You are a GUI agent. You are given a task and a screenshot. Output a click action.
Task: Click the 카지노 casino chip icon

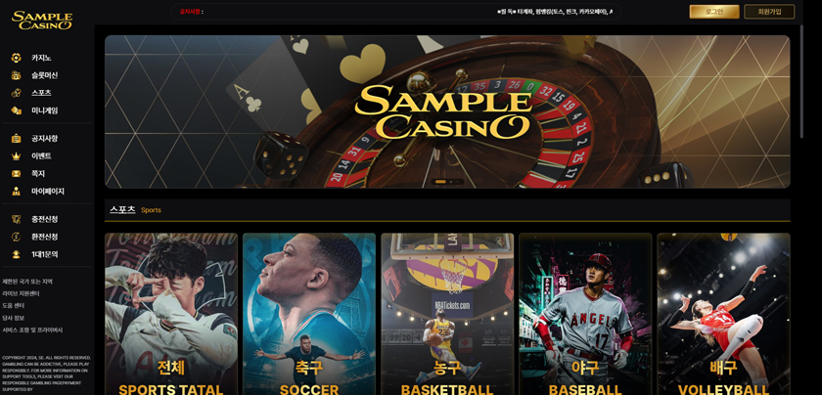[x=17, y=58]
